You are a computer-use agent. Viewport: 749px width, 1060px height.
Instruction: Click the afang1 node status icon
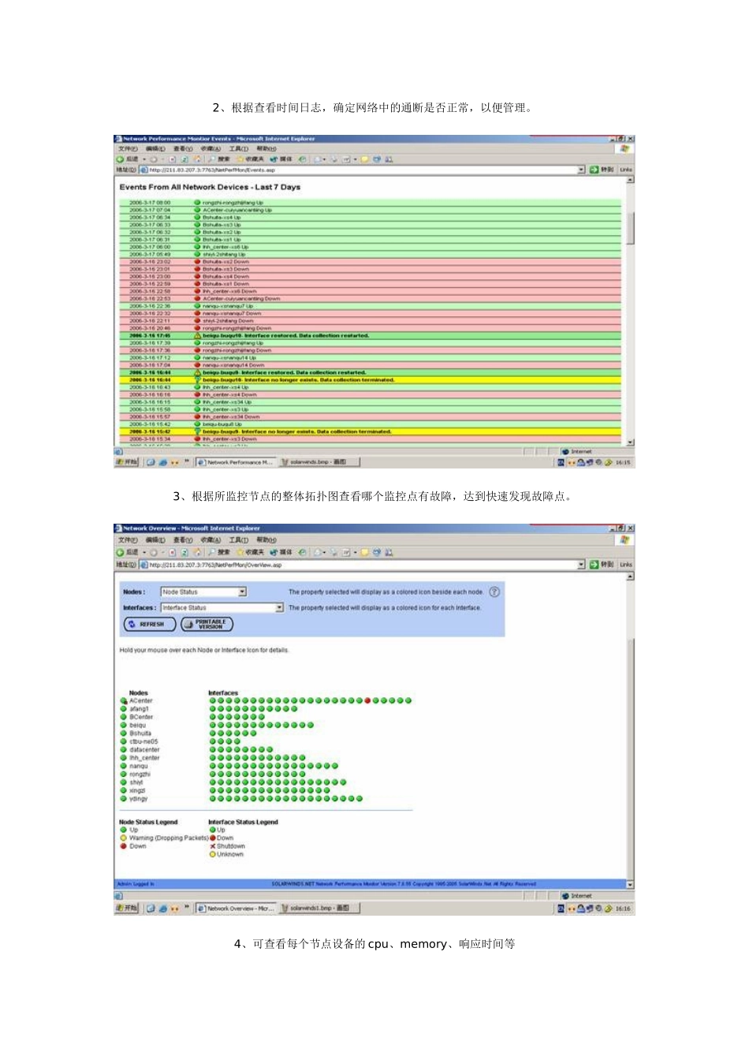124,709
